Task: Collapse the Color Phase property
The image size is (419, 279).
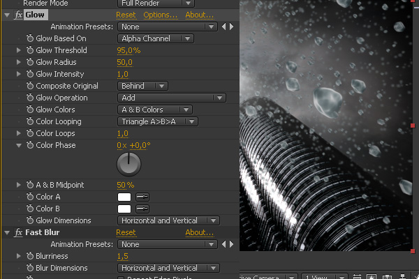Action: (x=19, y=146)
